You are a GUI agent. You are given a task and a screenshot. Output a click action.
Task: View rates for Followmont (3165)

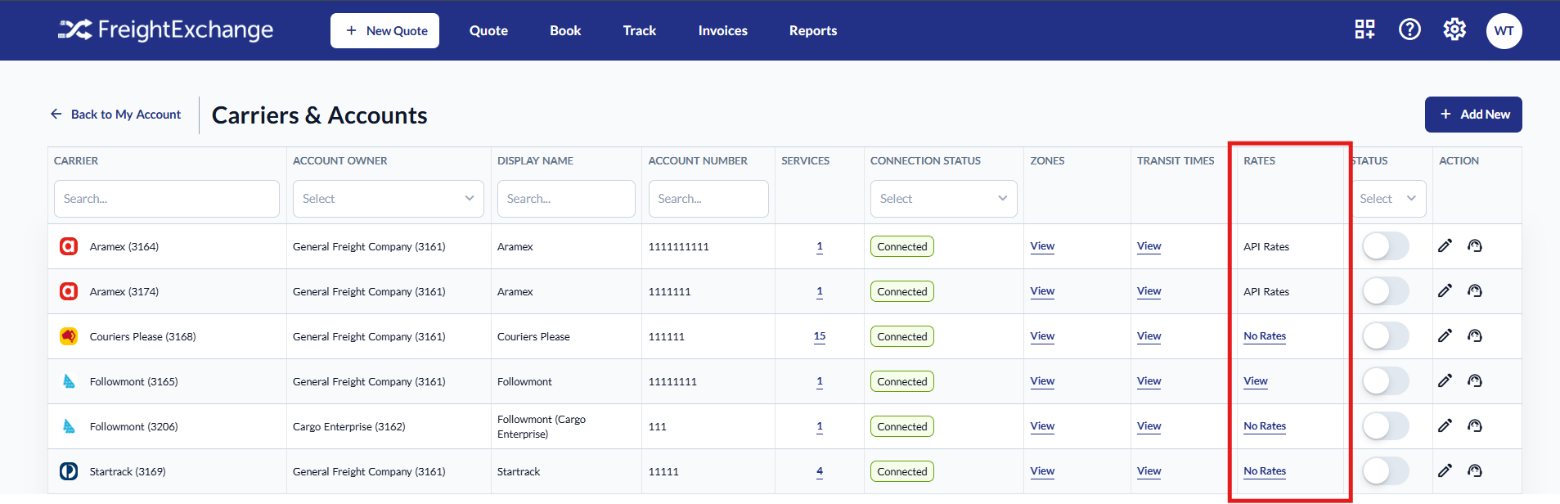(1256, 381)
